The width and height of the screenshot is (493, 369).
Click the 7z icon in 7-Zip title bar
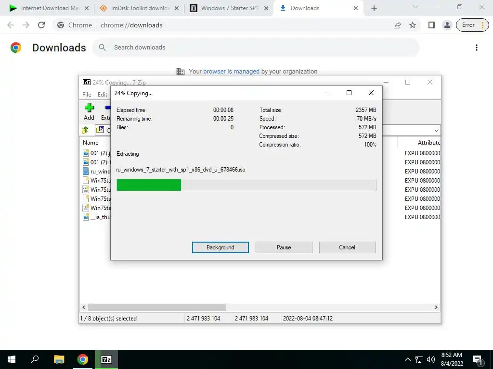coord(87,82)
